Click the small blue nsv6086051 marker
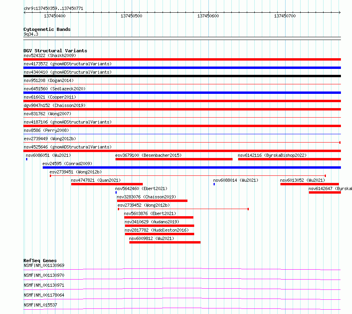The width and height of the screenshot is (352, 314). click(27, 159)
